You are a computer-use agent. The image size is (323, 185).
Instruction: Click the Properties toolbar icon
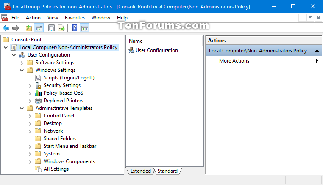(51, 28)
